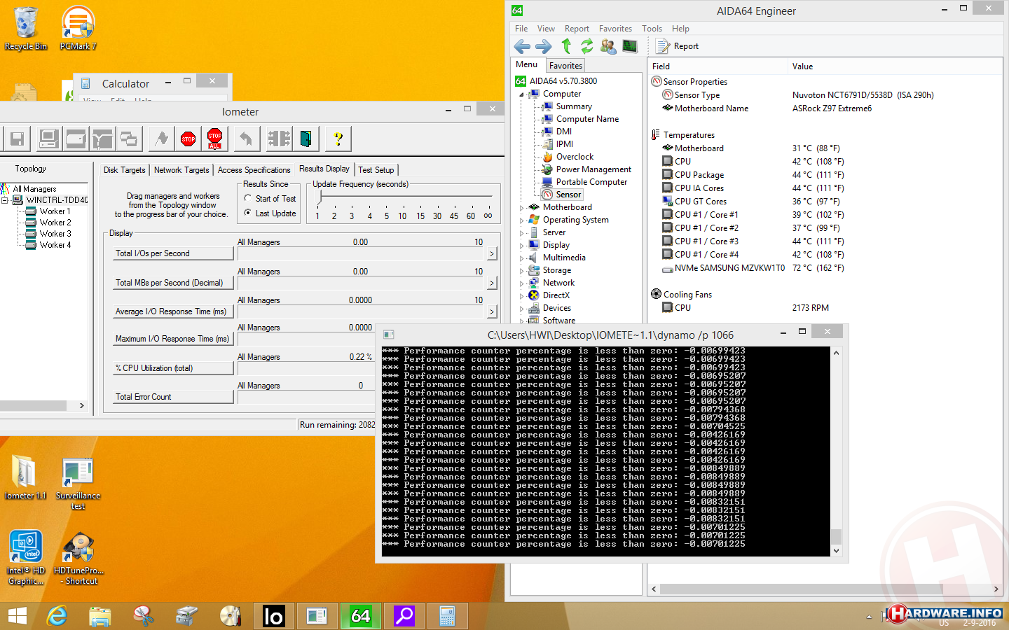The height and width of the screenshot is (630, 1009).
Task: Select the Iometer 1.1 desktop folder
Action: point(25,477)
